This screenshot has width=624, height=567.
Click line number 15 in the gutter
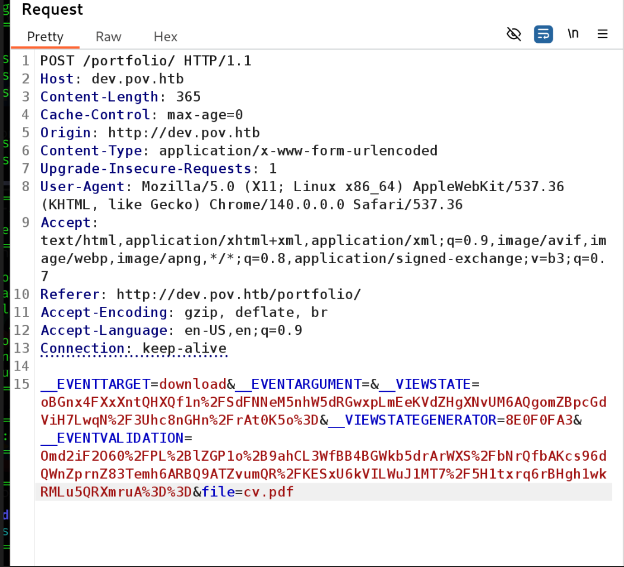(x=21, y=384)
